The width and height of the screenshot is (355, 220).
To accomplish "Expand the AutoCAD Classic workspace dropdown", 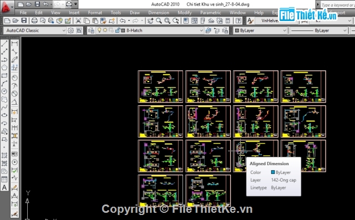I will pyautogui.click(x=64, y=30).
